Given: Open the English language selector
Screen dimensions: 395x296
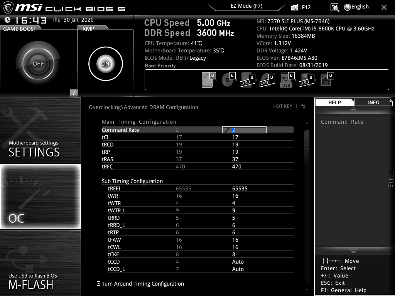Looking at the screenshot, I should tap(356, 6).
